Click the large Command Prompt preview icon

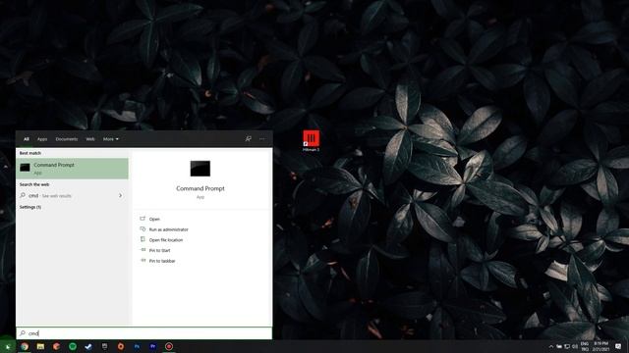(200, 169)
